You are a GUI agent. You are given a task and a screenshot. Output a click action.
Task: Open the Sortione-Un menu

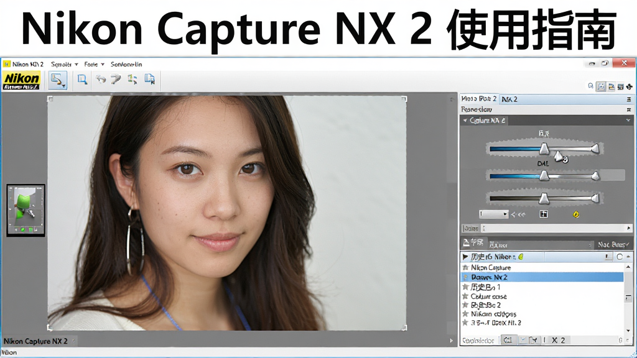pos(126,64)
